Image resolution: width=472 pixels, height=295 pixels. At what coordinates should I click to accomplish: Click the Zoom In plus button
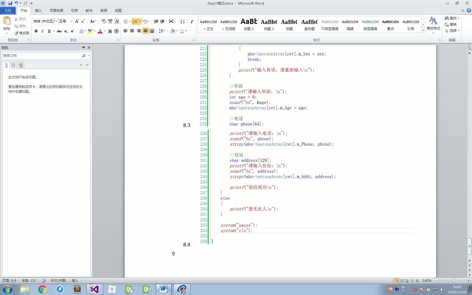pyautogui.click(x=468, y=281)
